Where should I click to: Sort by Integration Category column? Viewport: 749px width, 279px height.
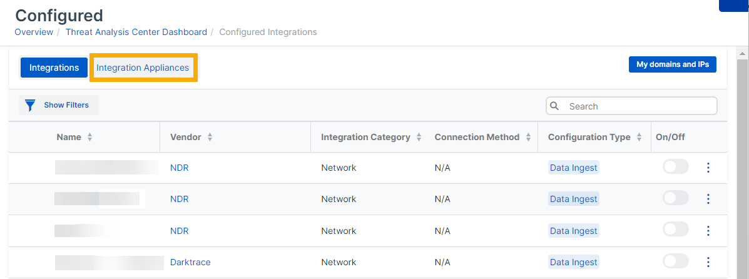click(x=419, y=137)
